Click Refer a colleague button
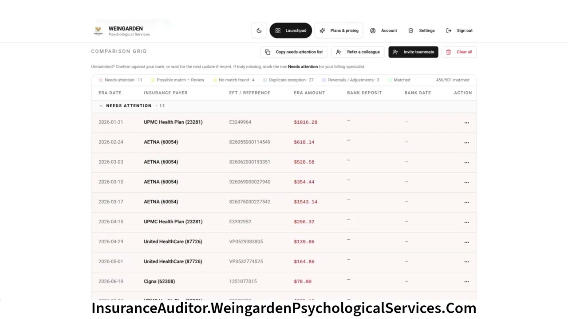Image resolution: width=568 pixels, height=319 pixels. 358,52
